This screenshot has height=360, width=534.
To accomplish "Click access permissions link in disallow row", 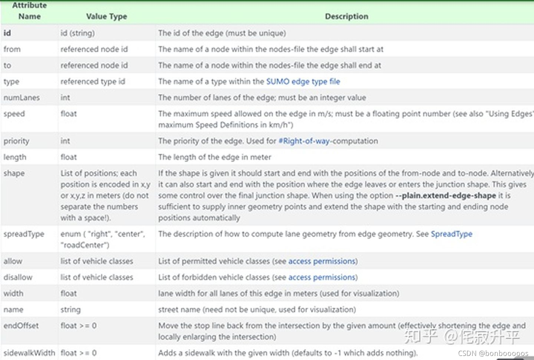I will 322,277.
